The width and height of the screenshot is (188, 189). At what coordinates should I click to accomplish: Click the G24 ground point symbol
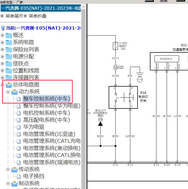[x=140, y=80]
